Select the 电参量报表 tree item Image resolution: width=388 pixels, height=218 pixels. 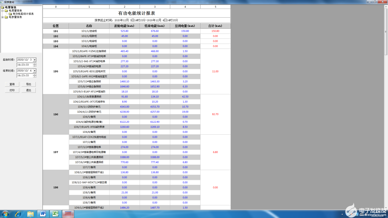click(x=15, y=17)
